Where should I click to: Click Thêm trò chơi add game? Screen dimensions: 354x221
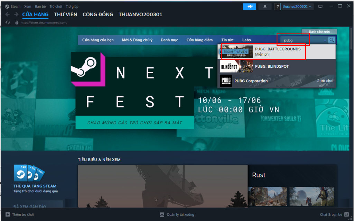(x=20, y=214)
